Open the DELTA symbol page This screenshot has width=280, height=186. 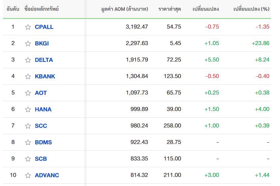click(x=44, y=60)
